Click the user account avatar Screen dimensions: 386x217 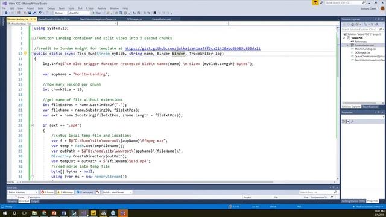point(382,8)
